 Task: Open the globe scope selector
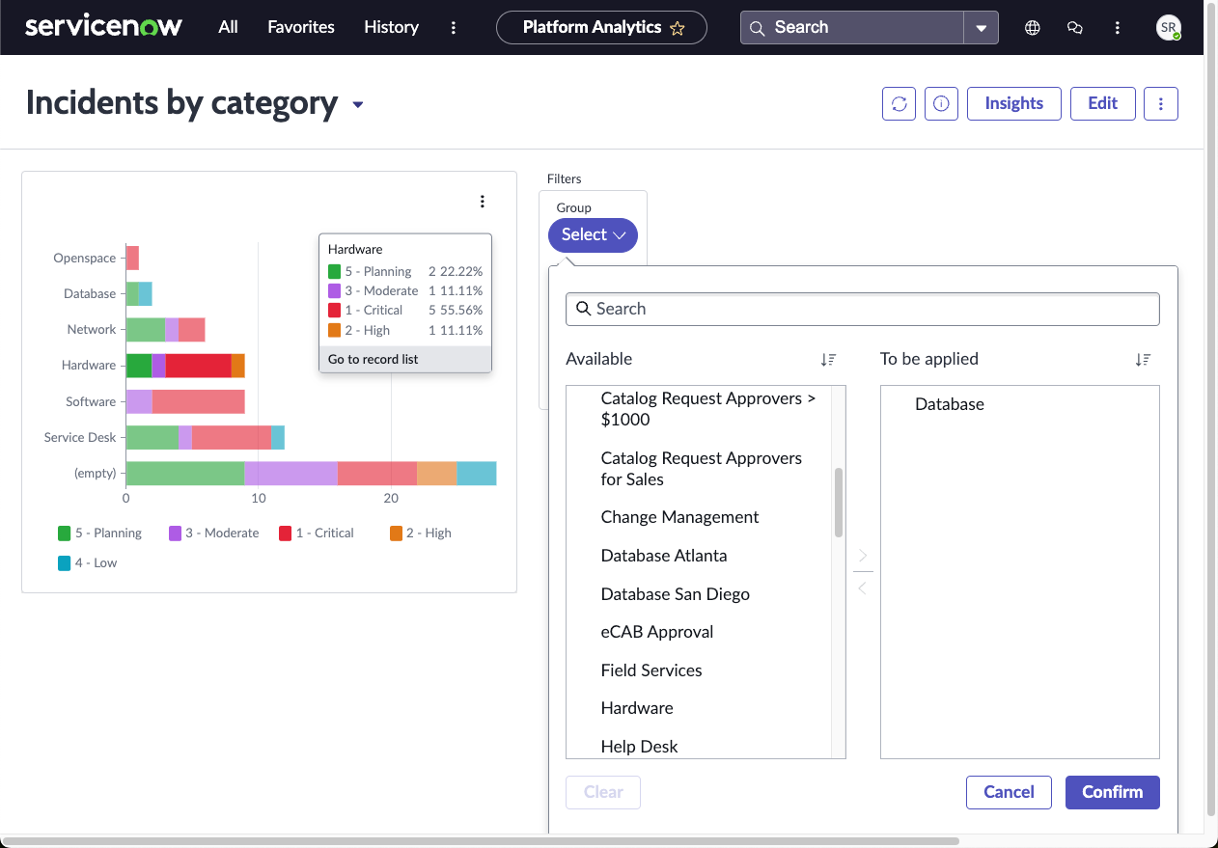pos(1033,28)
